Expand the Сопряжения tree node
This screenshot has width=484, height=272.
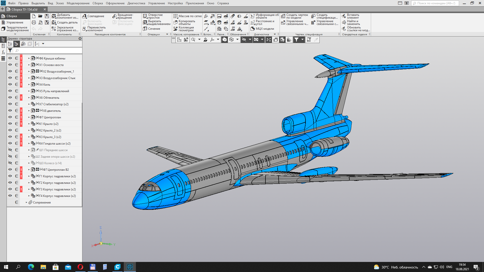[26, 202]
